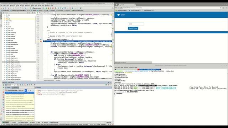Viewport: 228px width, 128px height.
Task: Expand the argMap variable
Action: (x=35, y=94)
